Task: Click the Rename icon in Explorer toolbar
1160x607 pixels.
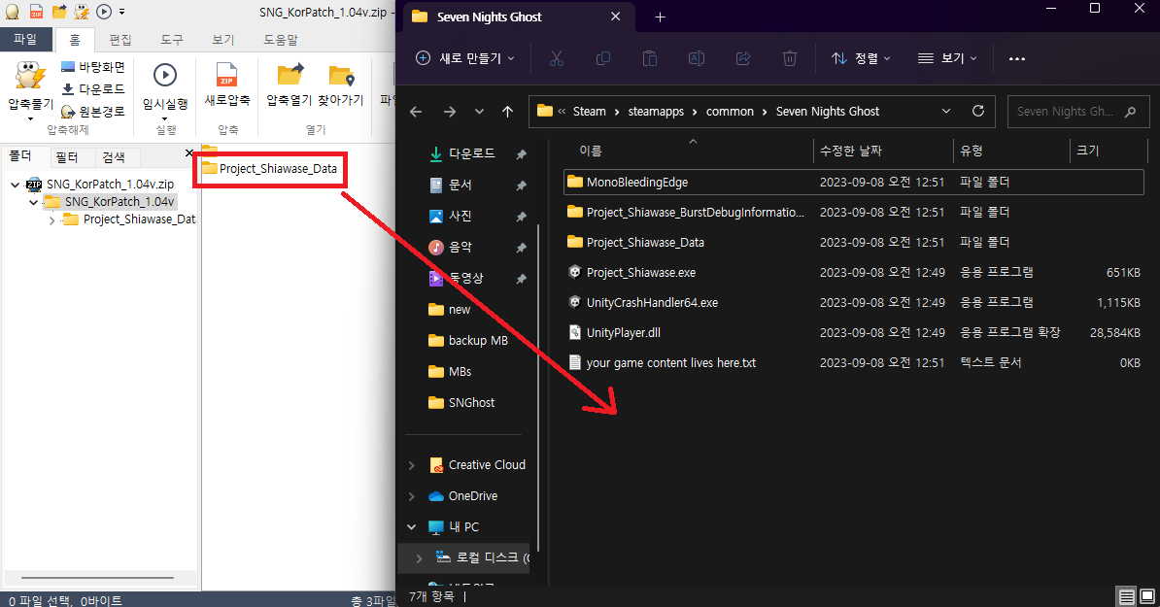Action: pos(697,58)
